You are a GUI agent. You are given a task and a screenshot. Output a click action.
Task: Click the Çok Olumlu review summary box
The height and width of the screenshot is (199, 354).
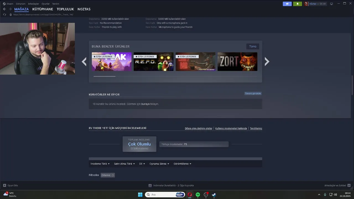139,144
